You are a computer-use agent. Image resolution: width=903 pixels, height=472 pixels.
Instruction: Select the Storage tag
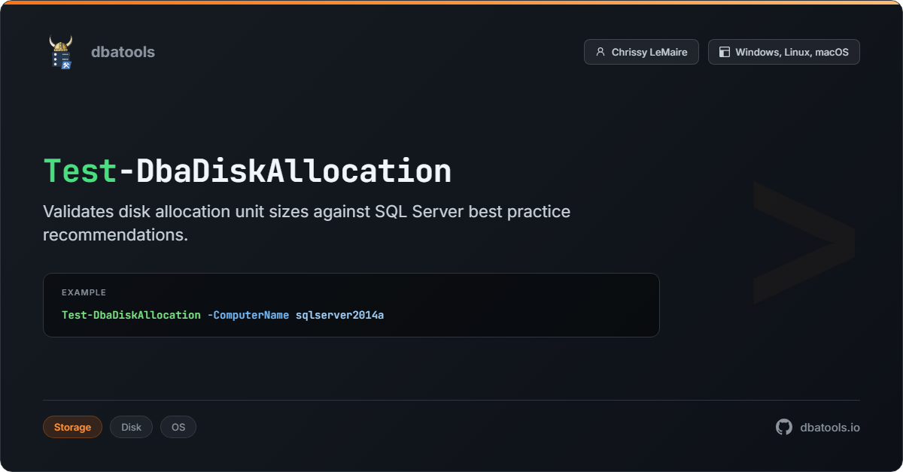click(72, 427)
